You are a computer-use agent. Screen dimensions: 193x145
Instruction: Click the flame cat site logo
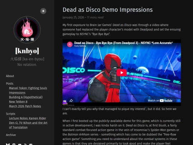pyautogui.click(x=27, y=30)
